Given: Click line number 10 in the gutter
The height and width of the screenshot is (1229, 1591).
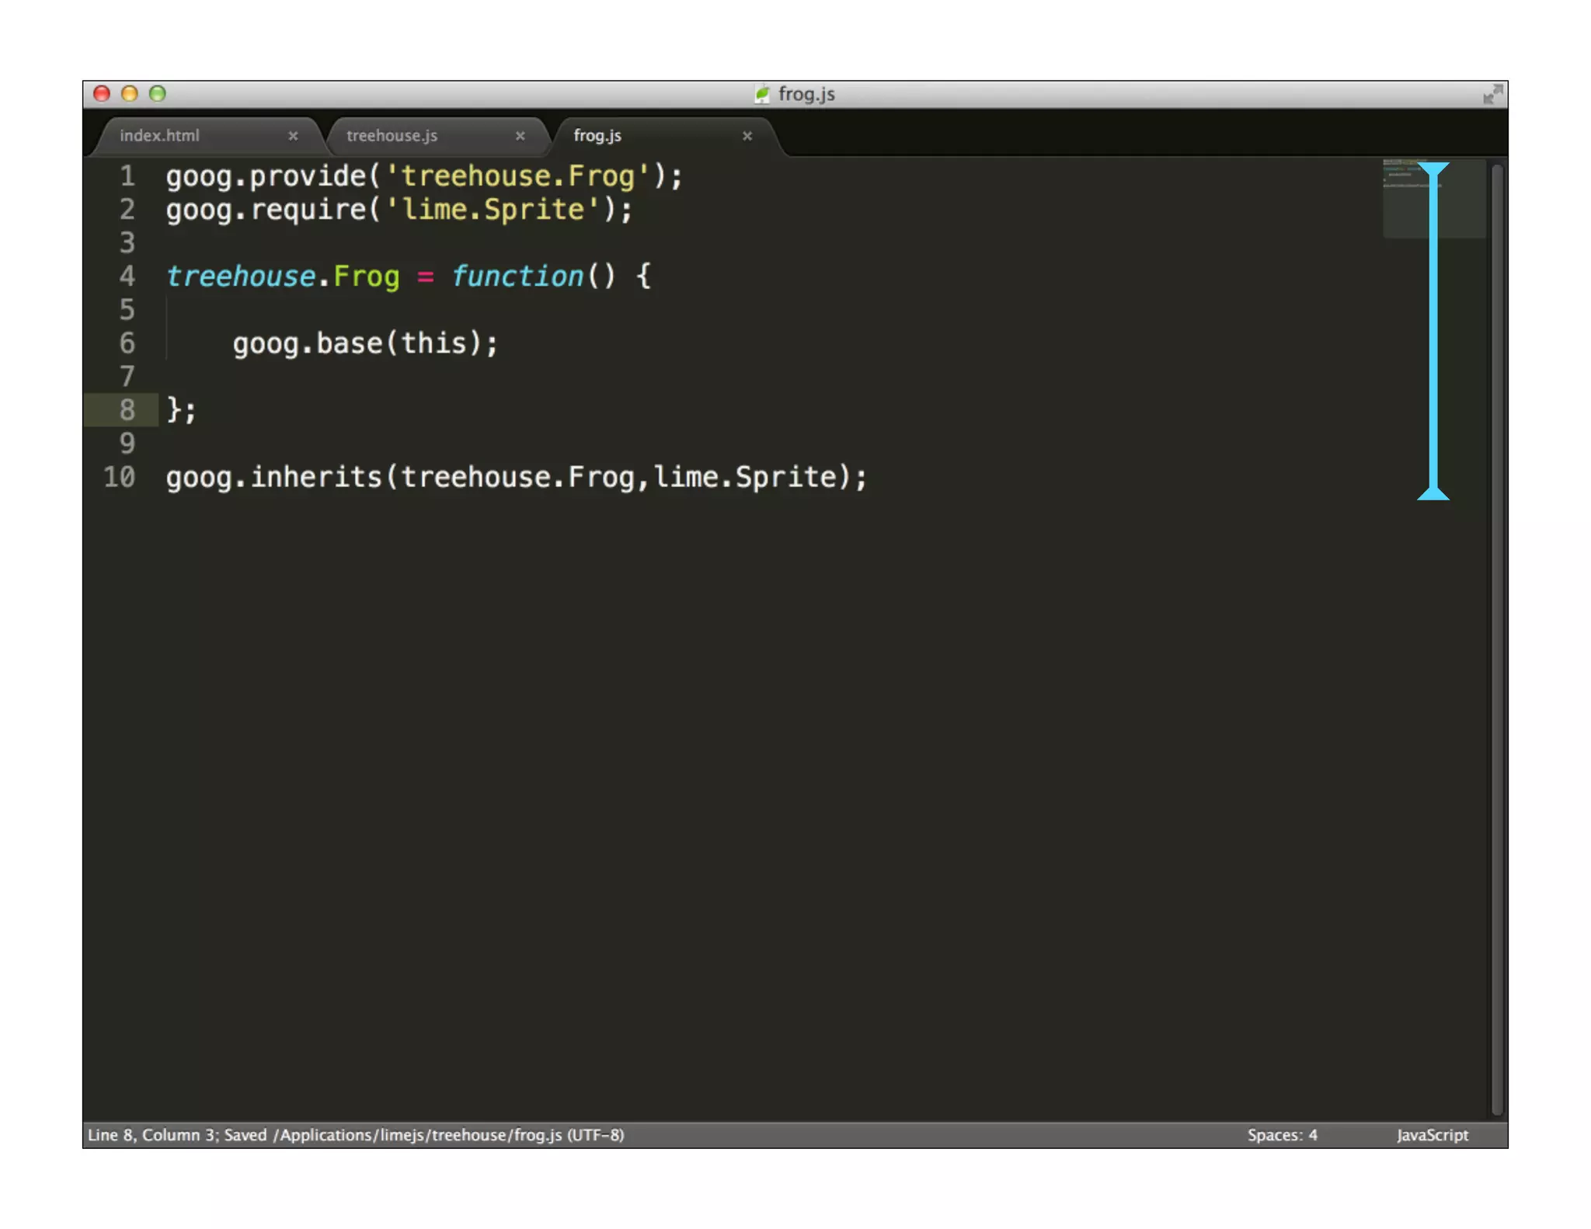Looking at the screenshot, I should point(119,476).
